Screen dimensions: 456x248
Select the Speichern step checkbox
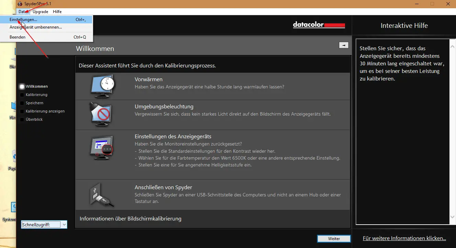coord(22,103)
